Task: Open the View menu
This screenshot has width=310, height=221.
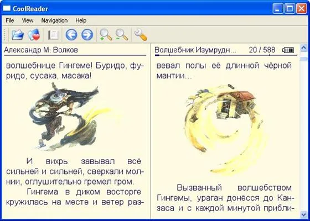Action: tap(28, 20)
